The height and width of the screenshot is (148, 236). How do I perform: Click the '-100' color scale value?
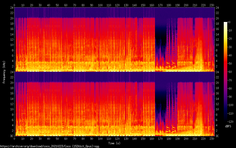tap(230, 105)
